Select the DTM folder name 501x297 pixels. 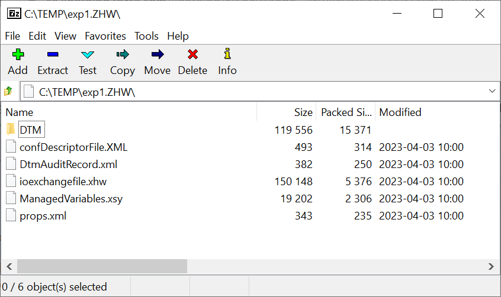[31, 130]
